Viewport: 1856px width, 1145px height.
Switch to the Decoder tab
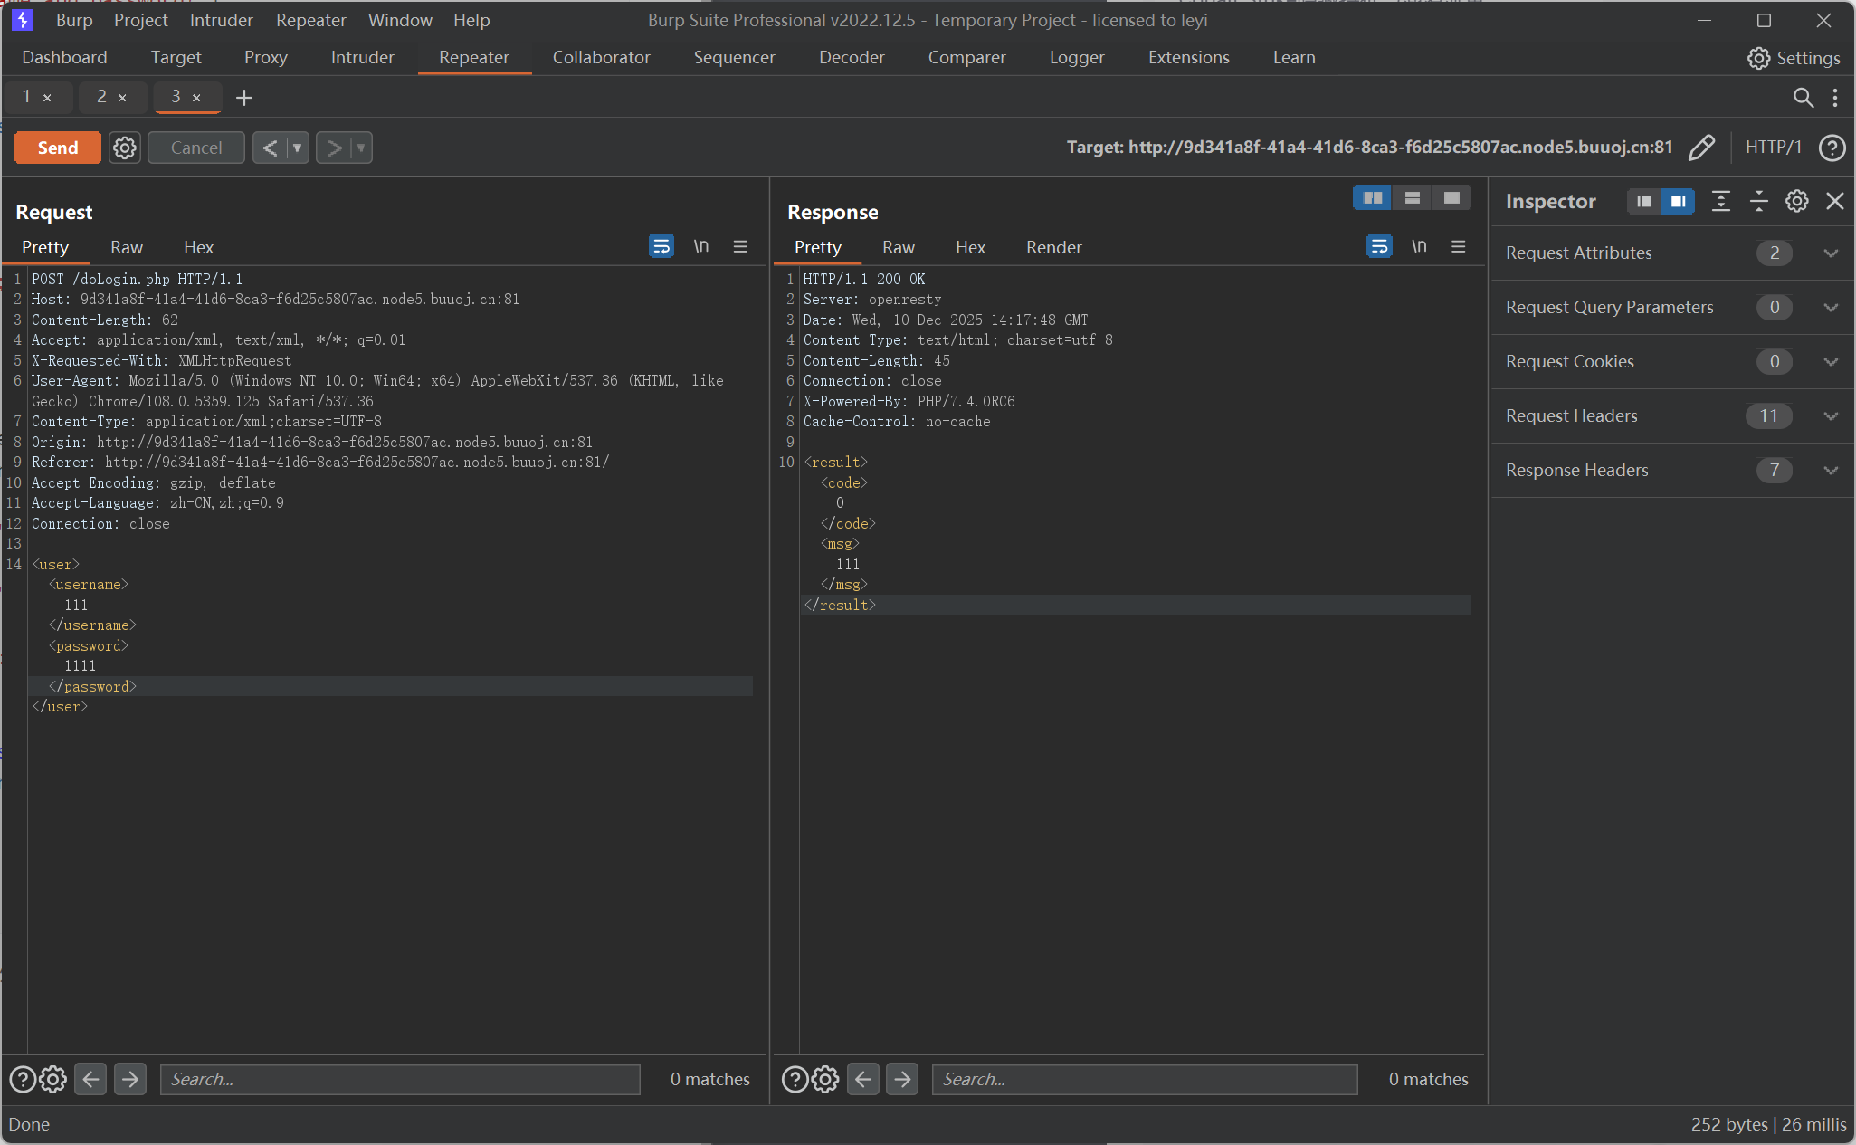(x=852, y=57)
